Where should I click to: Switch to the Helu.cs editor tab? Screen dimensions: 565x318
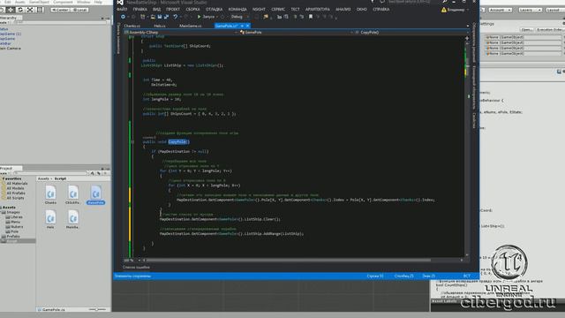coord(160,26)
